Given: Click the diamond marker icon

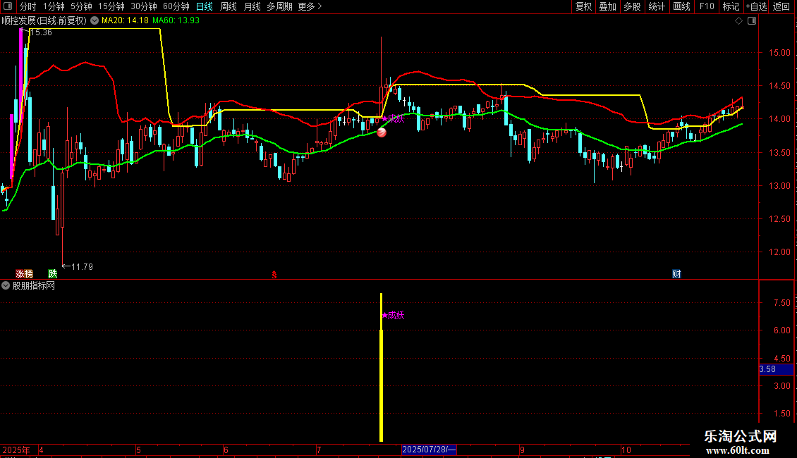Looking at the screenshot, I should click(739, 21).
